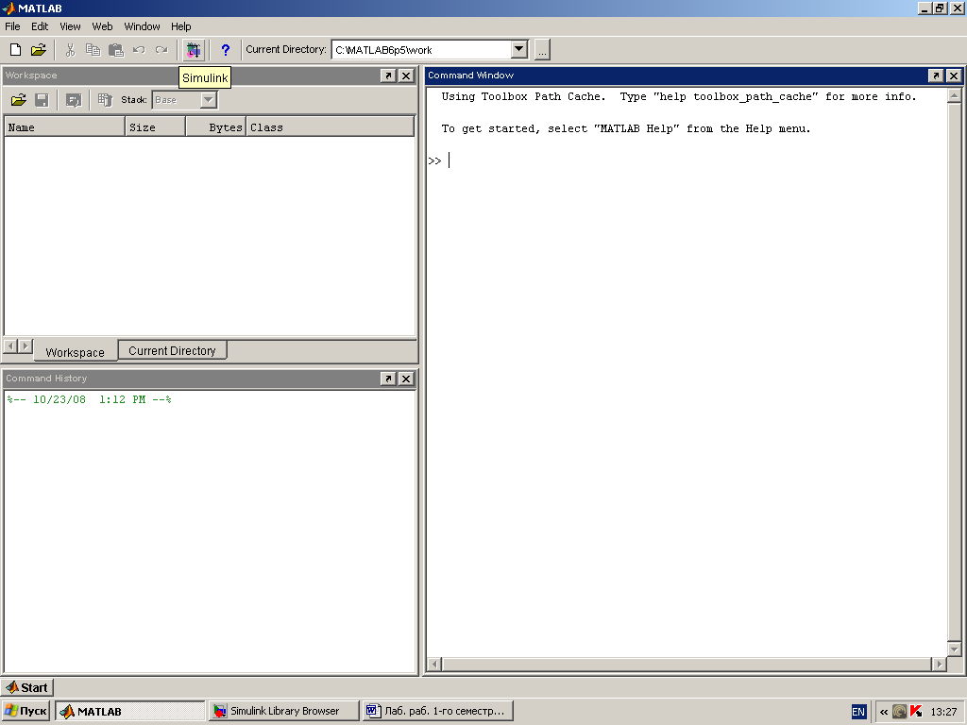The height and width of the screenshot is (725, 967).
Task: Open the Web menu
Action: pos(102,26)
